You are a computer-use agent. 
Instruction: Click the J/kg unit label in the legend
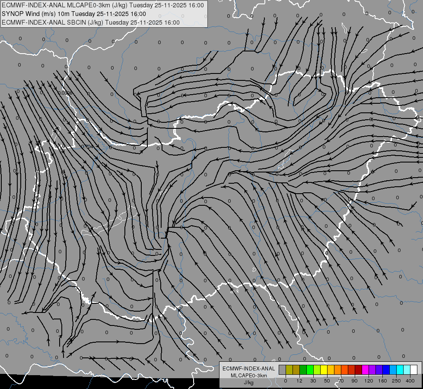tap(249, 383)
